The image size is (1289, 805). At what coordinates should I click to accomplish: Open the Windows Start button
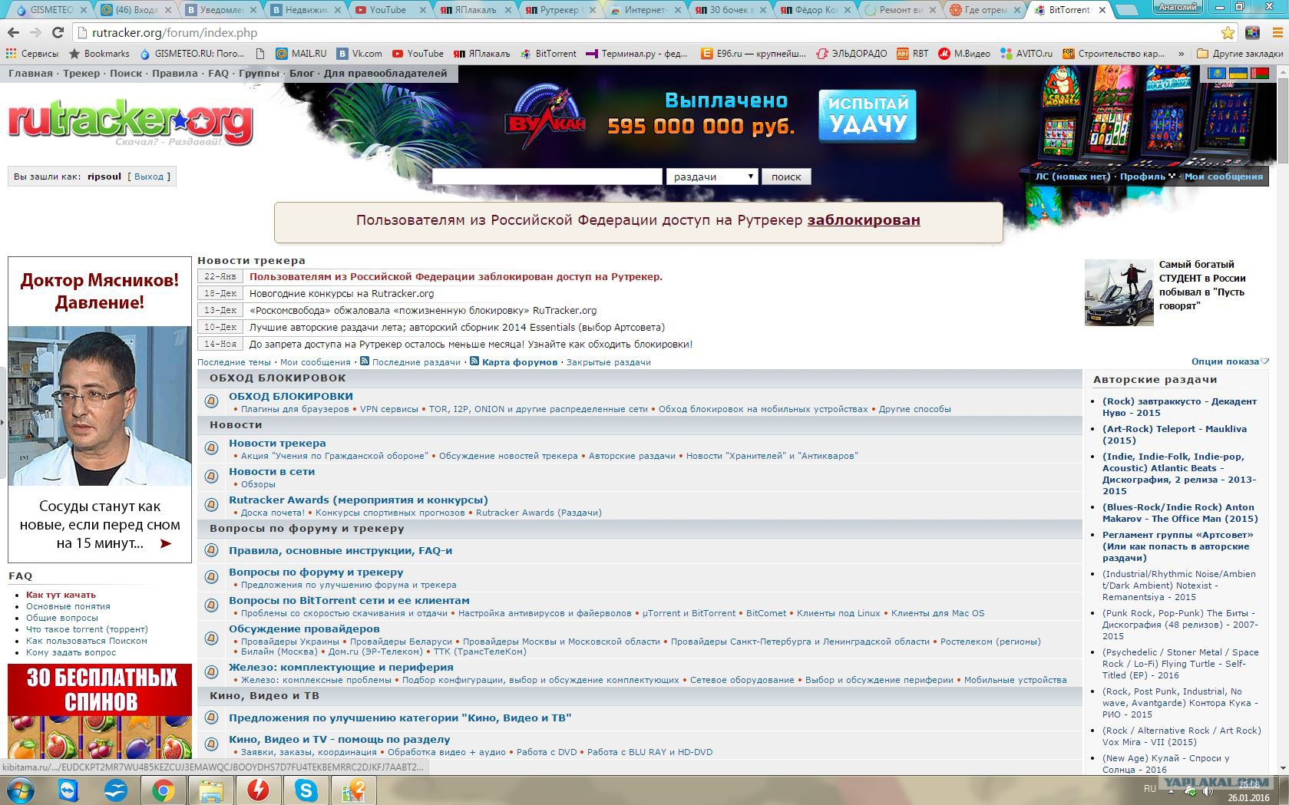coord(20,790)
